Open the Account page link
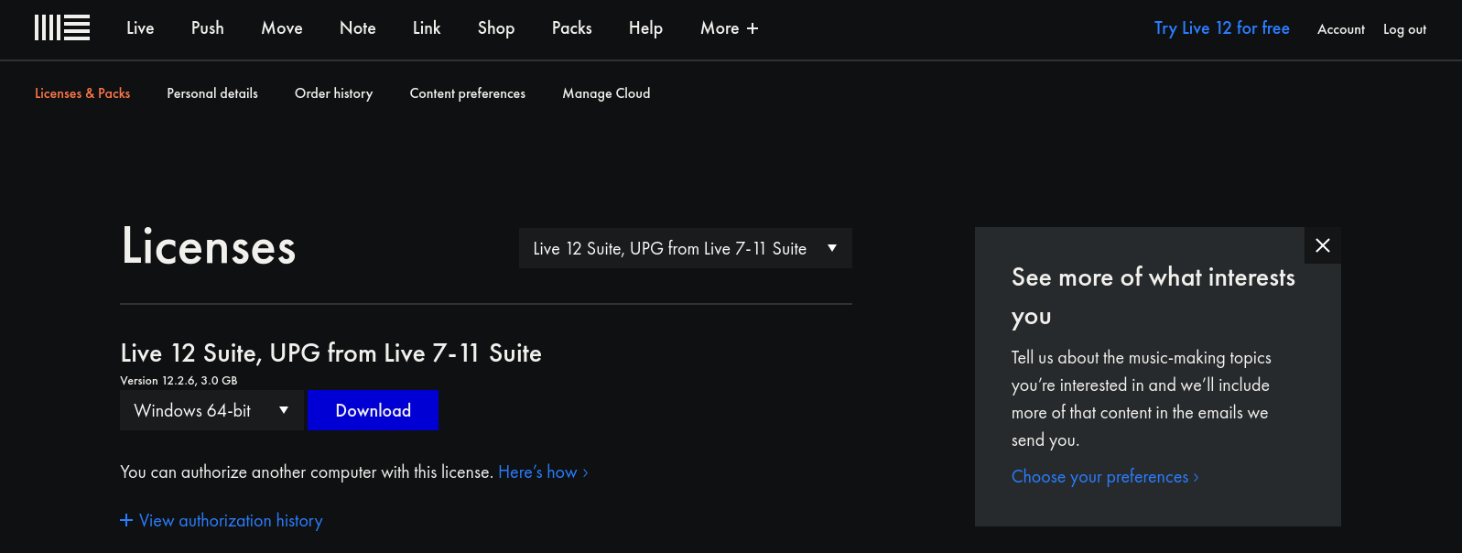Screen dimensions: 1462x553 click(1340, 29)
